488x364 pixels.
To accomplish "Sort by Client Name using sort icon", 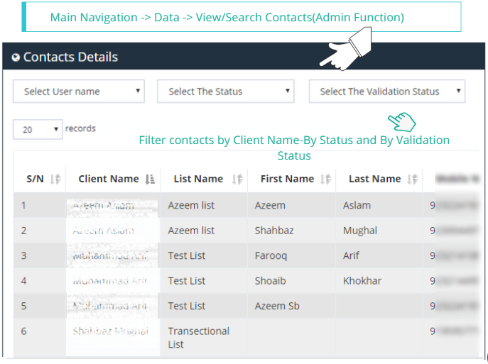I will (150, 180).
